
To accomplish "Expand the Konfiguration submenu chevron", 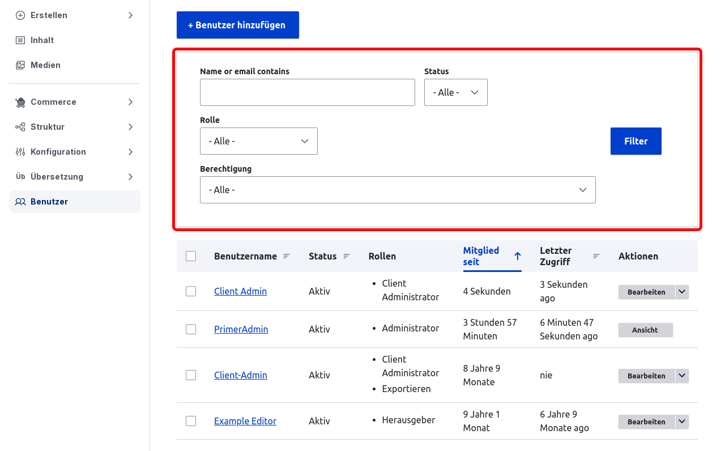I will (130, 152).
